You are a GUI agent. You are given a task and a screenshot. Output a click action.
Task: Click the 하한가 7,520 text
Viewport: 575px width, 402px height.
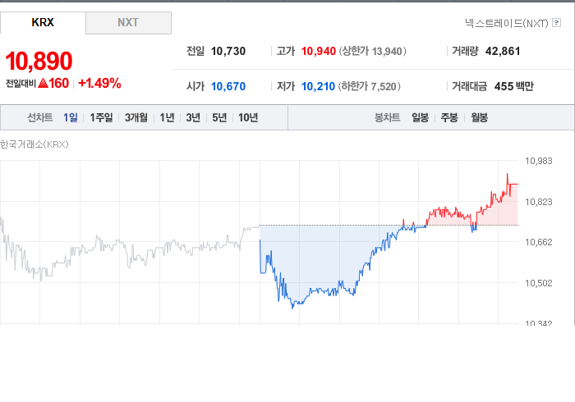point(370,86)
